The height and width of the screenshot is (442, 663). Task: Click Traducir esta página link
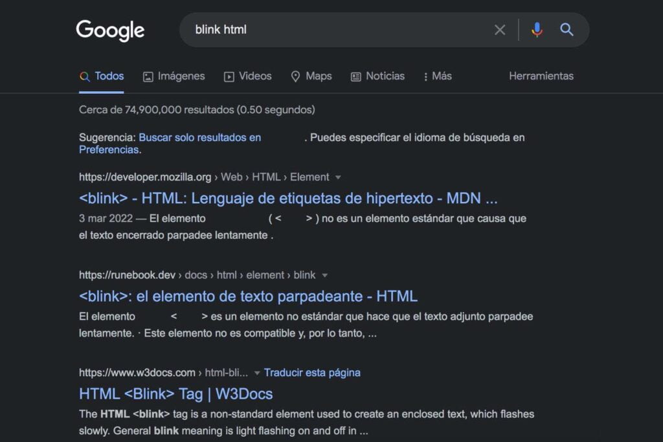(312, 373)
